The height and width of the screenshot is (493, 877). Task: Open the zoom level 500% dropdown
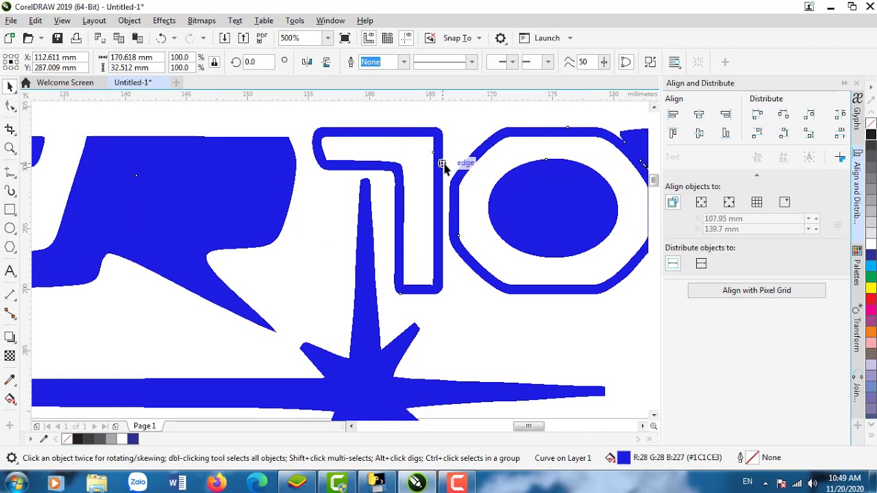328,38
